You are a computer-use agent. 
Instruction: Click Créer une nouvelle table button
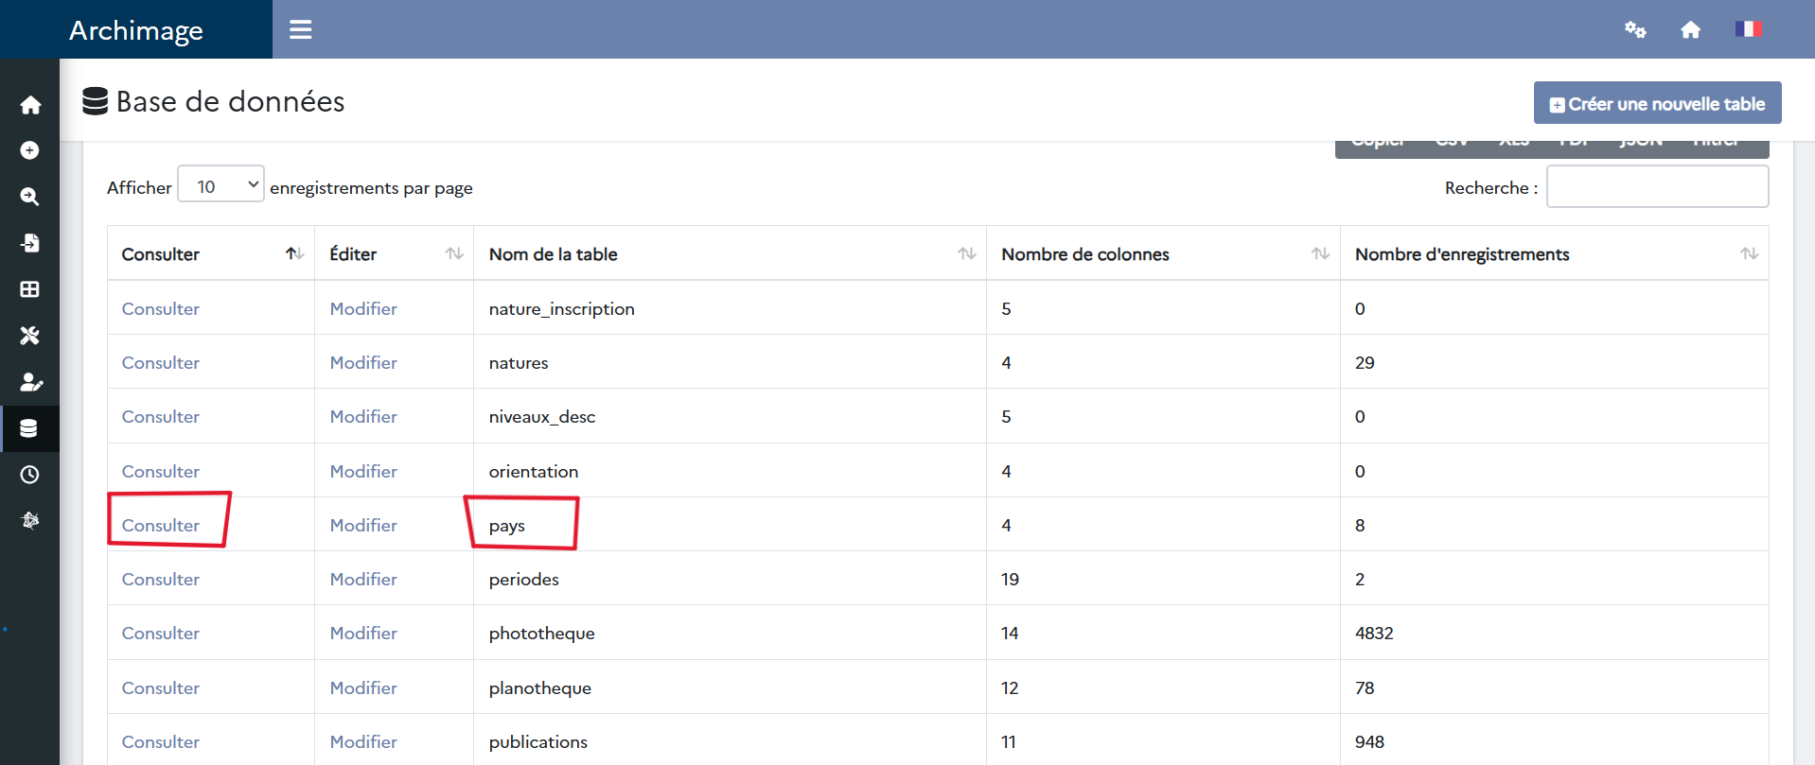click(1657, 103)
